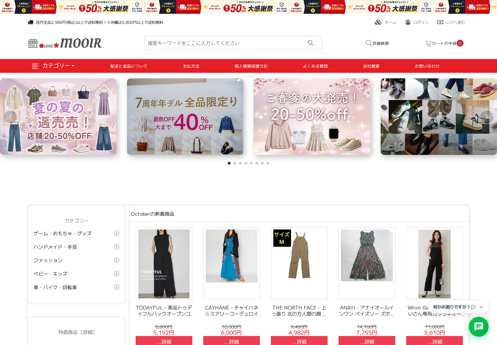Screen dimensions: 497x345
Task: Select the last carousel pagination dot
Action: (268, 163)
